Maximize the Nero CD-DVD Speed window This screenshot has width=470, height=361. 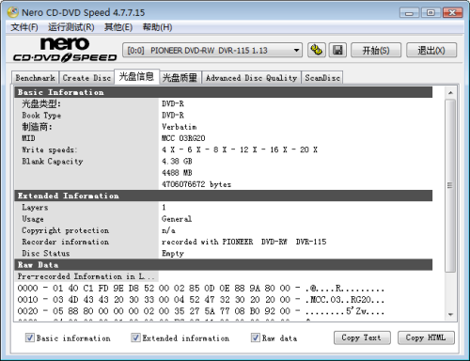point(431,13)
